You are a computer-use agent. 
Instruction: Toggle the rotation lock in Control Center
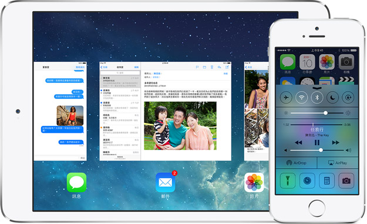tap(348, 97)
